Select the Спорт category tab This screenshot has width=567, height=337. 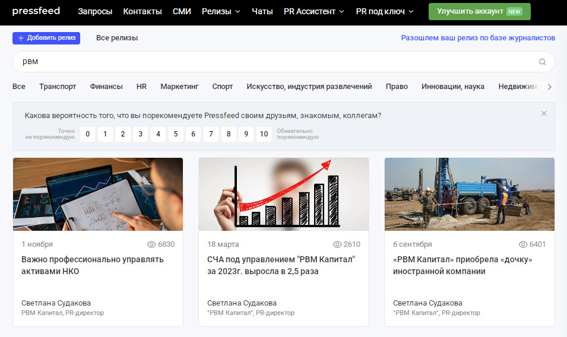click(223, 87)
